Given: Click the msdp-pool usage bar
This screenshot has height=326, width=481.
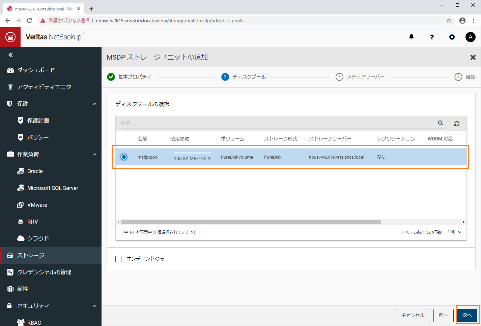Looking at the screenshot, I should pos(192,153).
